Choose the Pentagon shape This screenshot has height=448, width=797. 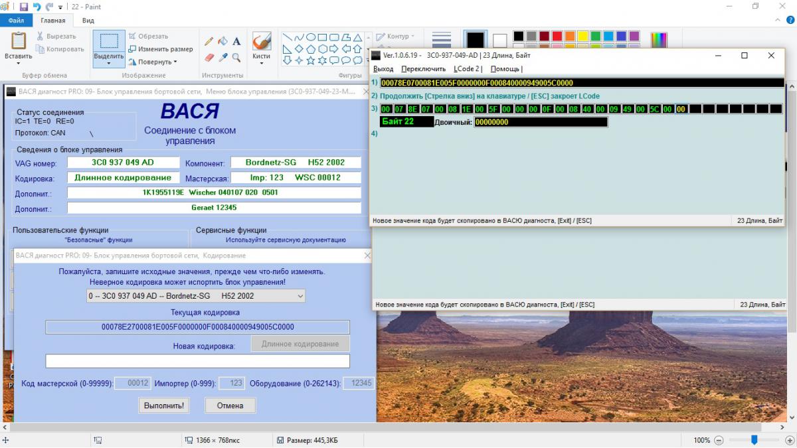pos(311,49)
